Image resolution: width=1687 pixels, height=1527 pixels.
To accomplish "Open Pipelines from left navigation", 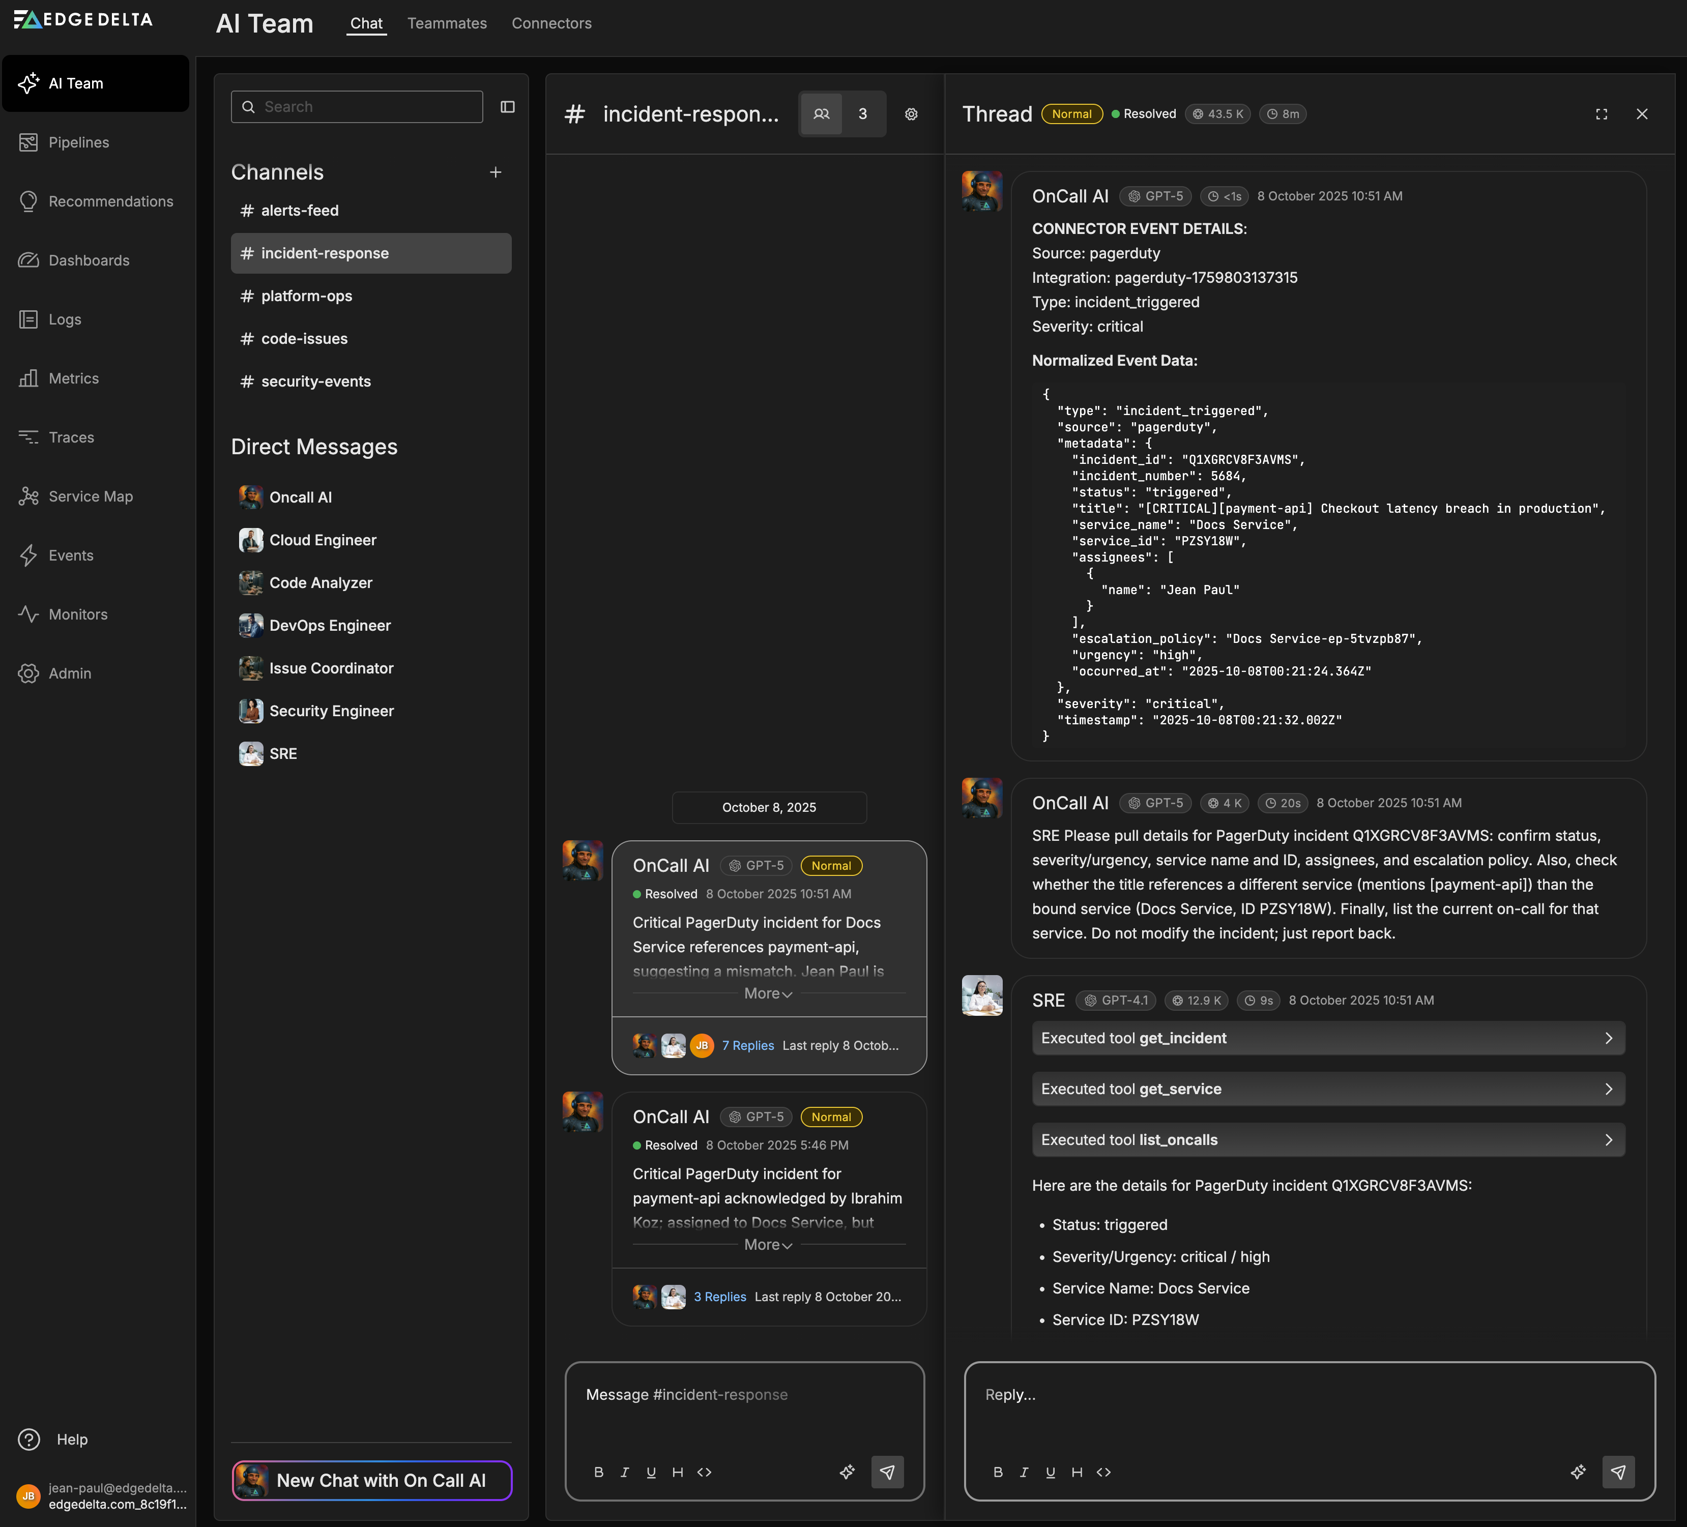I will 79,142.
